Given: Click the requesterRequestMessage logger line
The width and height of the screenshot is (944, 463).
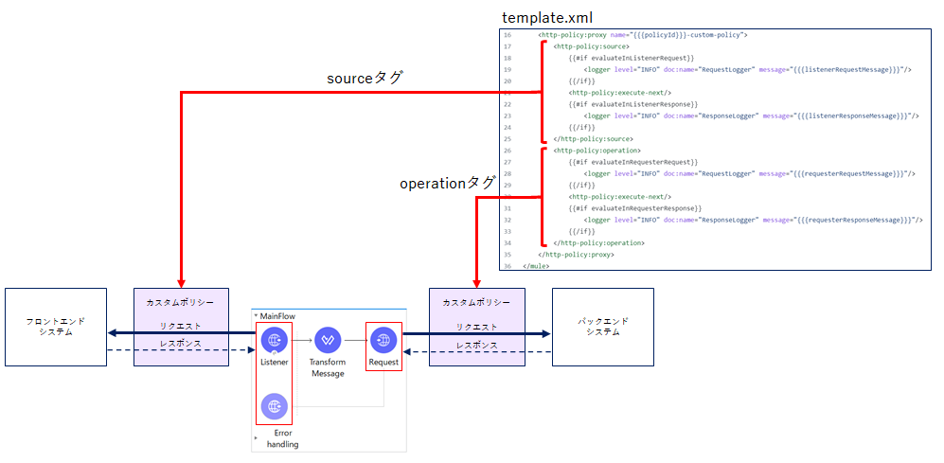Looking at the screenshot, I should pyautogui.click(x=749, y=173).
